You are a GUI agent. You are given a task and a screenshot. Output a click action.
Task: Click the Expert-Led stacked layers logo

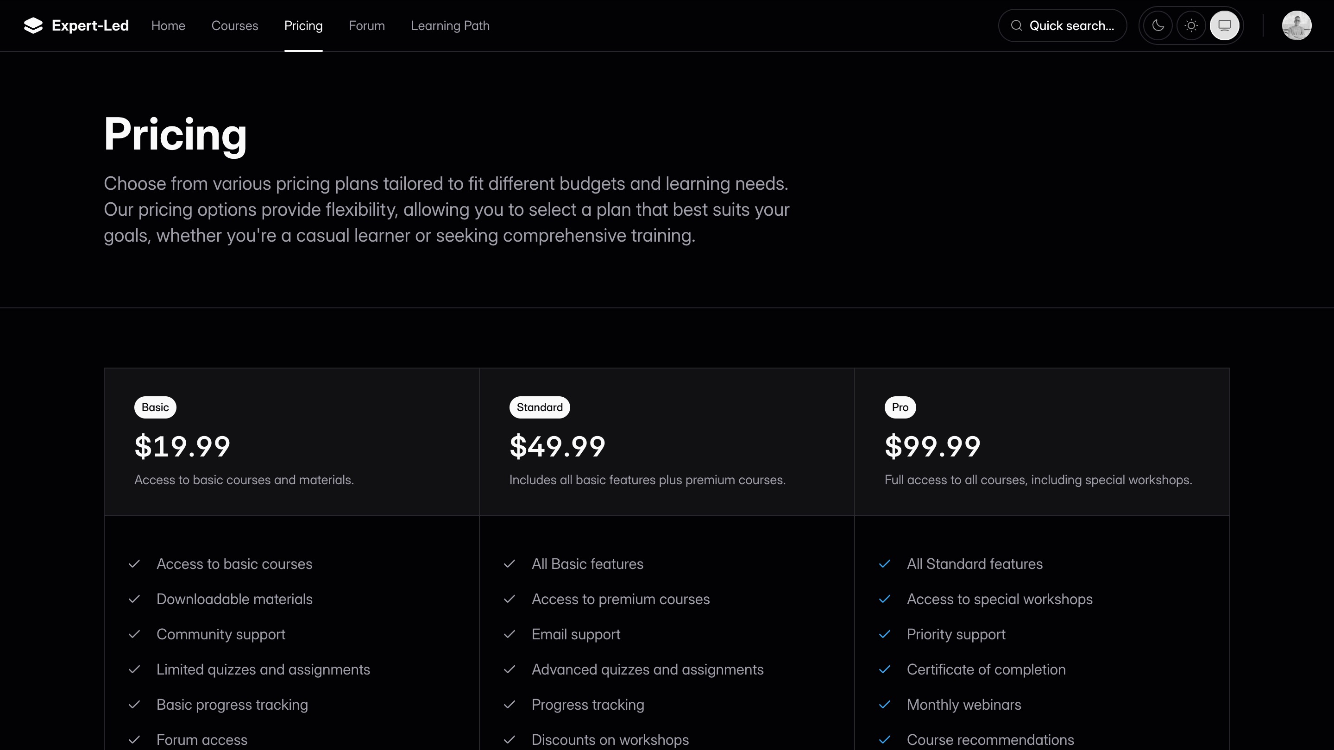pos(33,25)
